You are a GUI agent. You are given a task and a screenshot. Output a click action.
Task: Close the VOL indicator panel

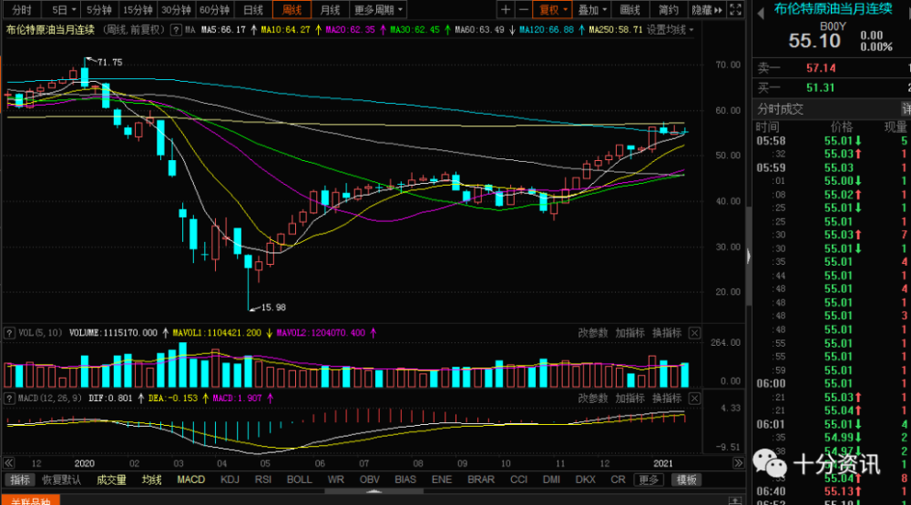click(x=694, y=333)
